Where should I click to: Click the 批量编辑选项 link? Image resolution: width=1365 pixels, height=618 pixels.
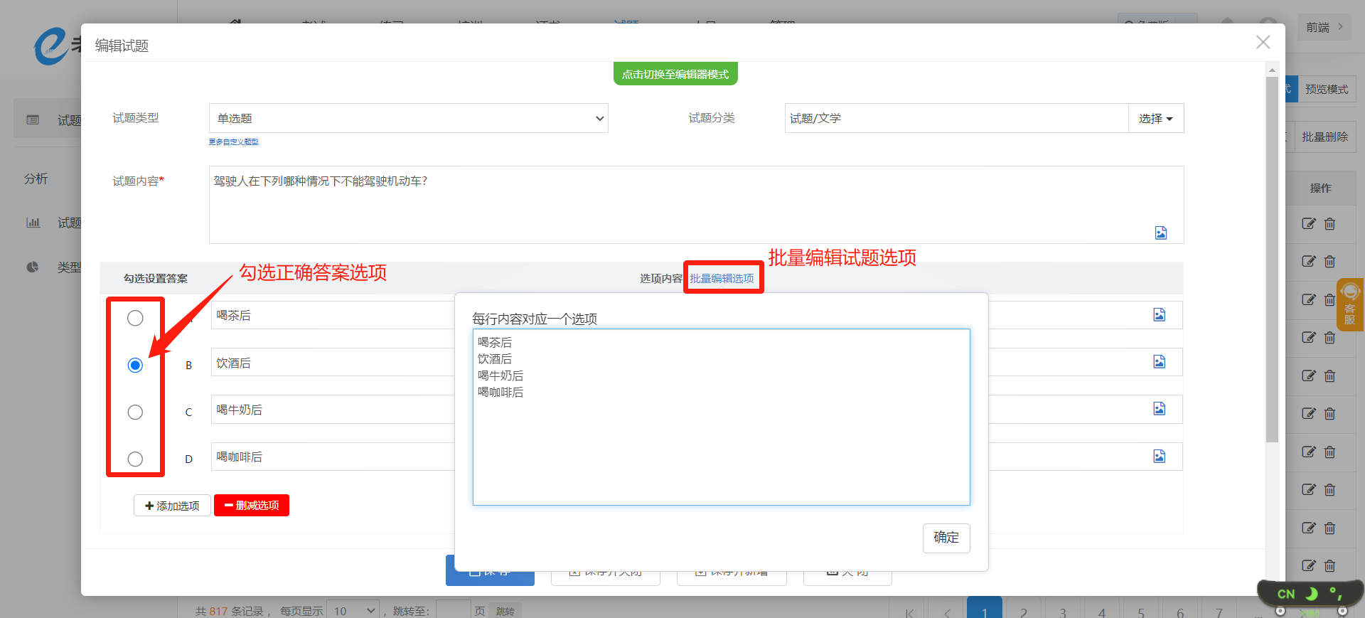722,278
